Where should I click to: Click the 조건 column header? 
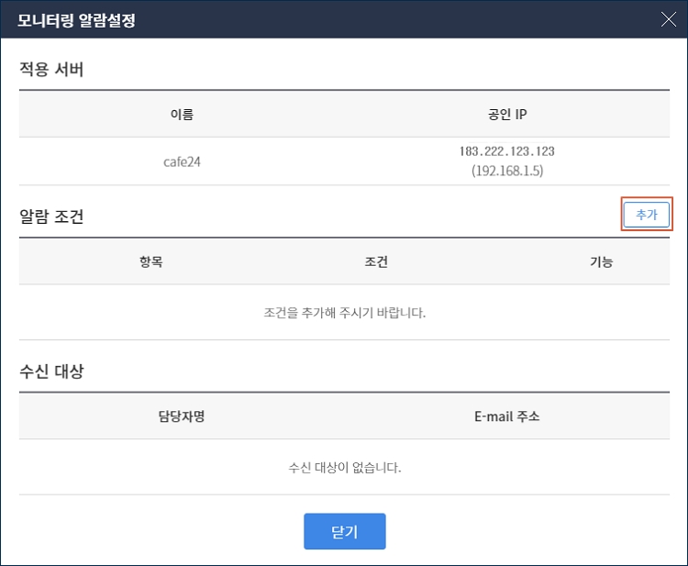click(376, 262)
